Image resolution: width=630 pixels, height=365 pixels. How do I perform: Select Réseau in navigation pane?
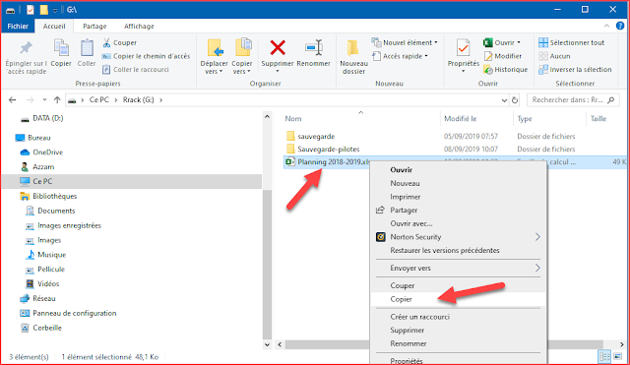(x=43, y=298)
